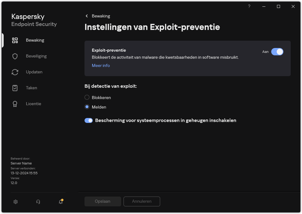Click the Beveiliging shield icon
Image resolution: width=302 pixels, height=214 pixels.
(15, 56)
